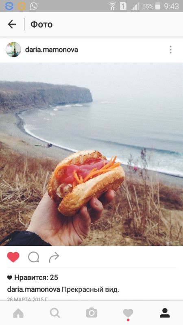Tap daria.mamonova name in caption
The image size is (183, 325).
coord(34,289)
